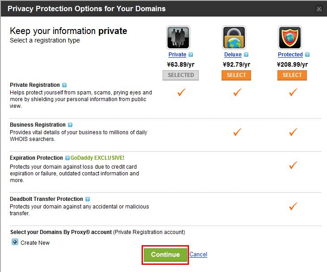327x272 pixels.
Task: Click the SELECT button under Protected
Action: point(292,75)
